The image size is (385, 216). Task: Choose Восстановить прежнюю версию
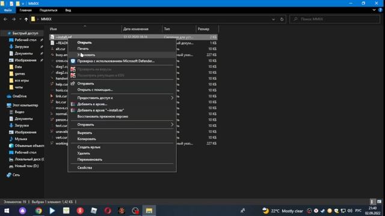pos(103,116)
